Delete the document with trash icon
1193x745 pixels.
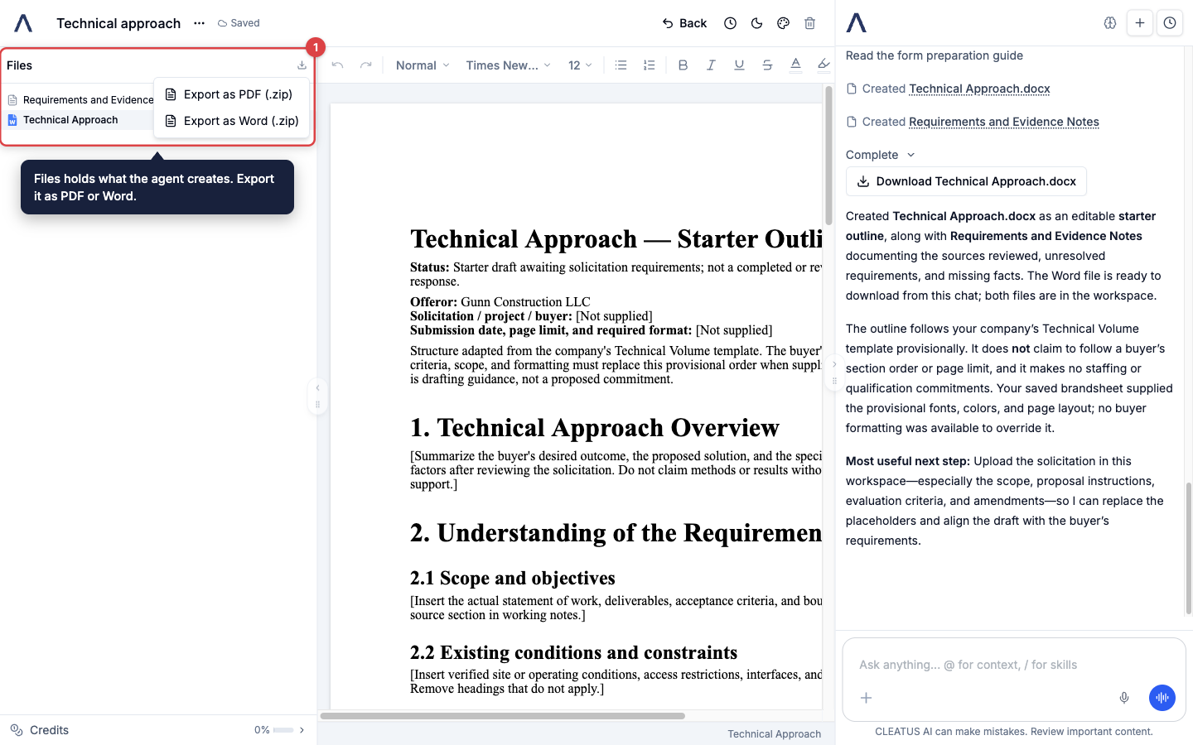(809, 23)
